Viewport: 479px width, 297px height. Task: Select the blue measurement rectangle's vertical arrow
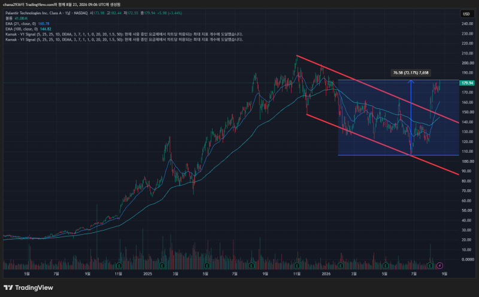pos(411,117)
